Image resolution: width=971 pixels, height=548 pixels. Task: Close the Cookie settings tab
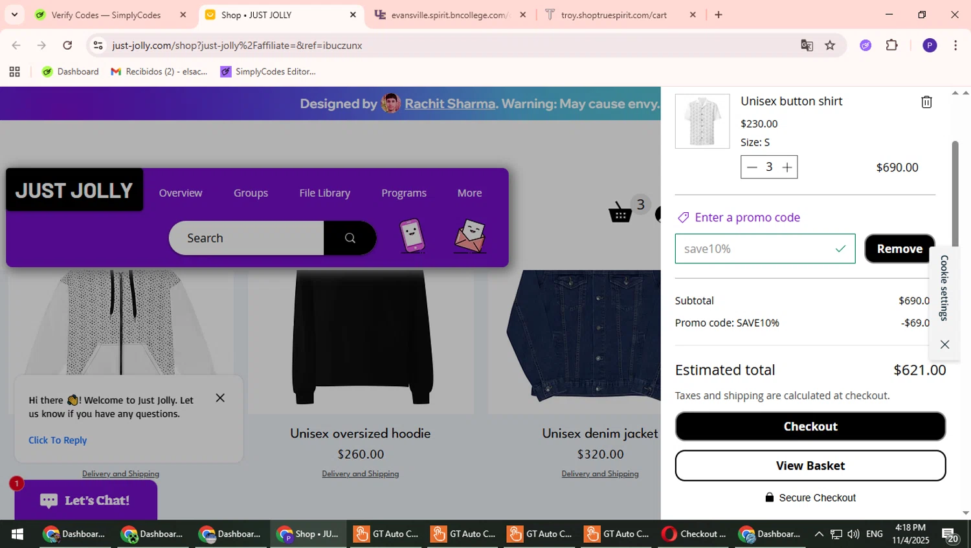(944, 344)
